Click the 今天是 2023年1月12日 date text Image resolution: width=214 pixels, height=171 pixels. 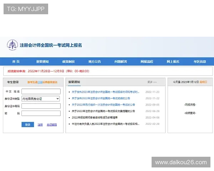click(186, 82)
